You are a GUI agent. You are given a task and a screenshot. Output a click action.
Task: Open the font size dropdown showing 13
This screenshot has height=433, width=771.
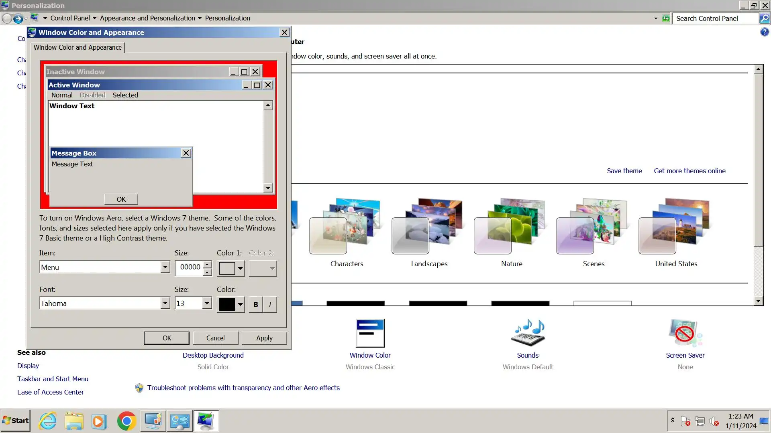(207, 303)
